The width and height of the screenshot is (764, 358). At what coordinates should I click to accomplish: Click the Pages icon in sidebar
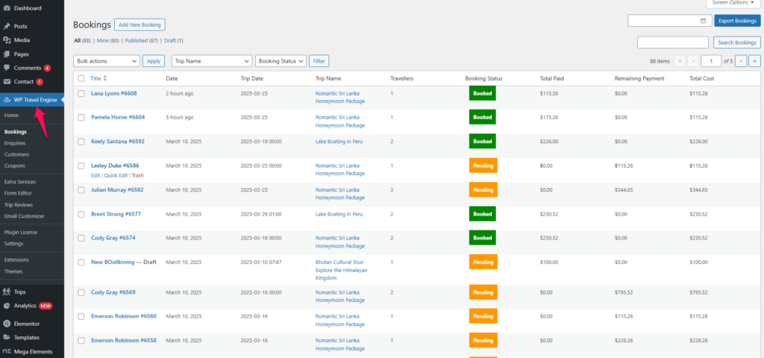(x=7, y=54)
